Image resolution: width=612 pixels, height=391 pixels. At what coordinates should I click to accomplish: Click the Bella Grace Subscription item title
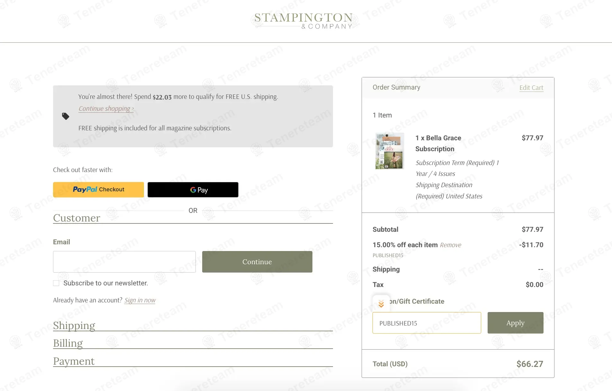pyautogui.click(x=438, y=143)
